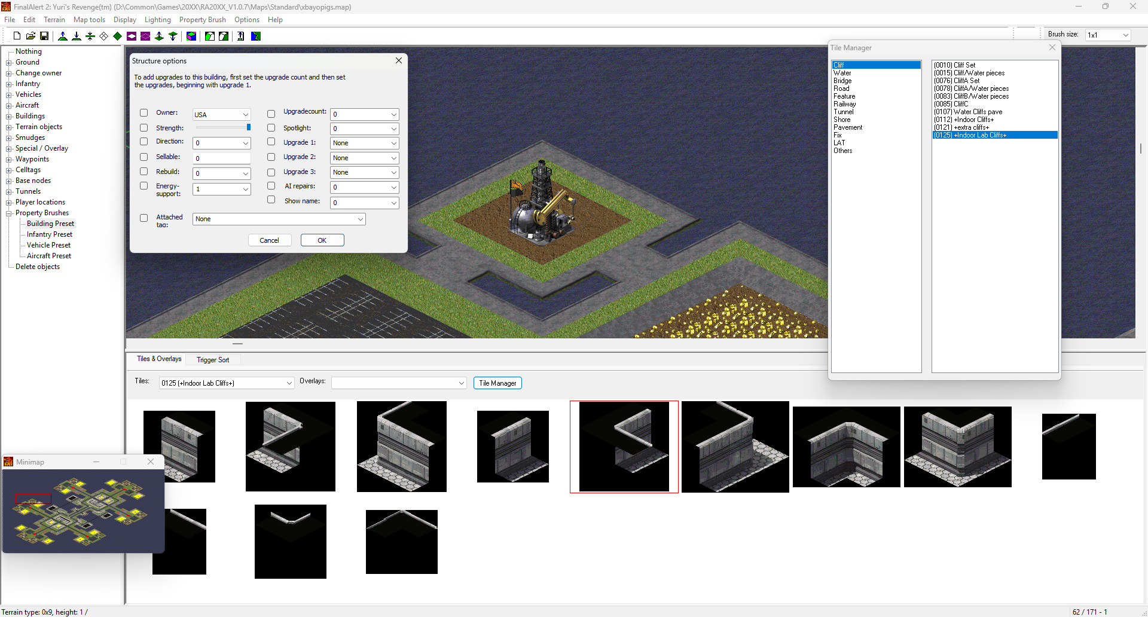Image resolution: width=1148 pixels, height=617 pixels.
Task: Expand the Brush size combo box
Action: (1108, 35)
